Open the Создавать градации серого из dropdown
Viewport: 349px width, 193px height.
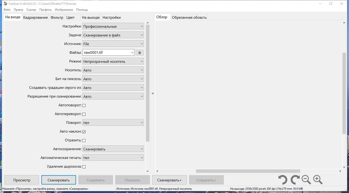tap(113, 87)
